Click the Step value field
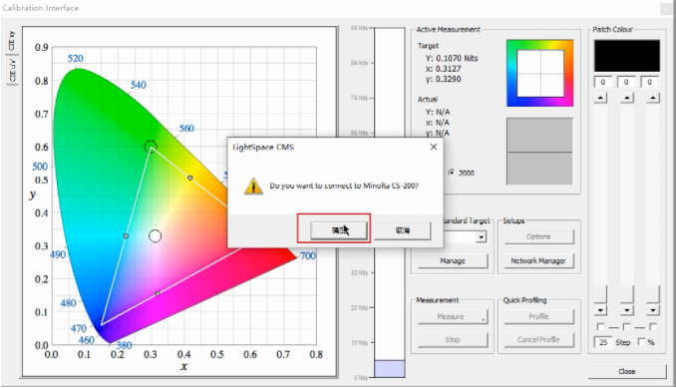Screen dimensions: 676x388 pos(603,342)
